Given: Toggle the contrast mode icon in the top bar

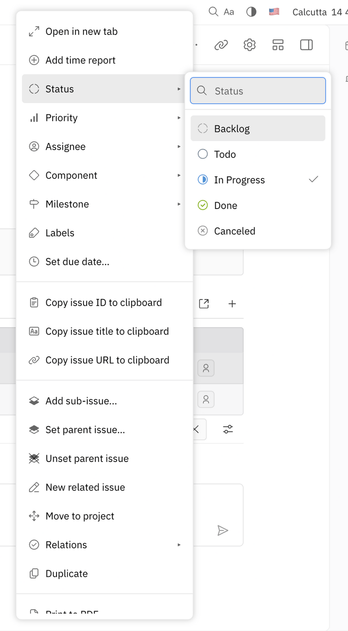Looking at the screenshot, I should click(x=251, y=12).
